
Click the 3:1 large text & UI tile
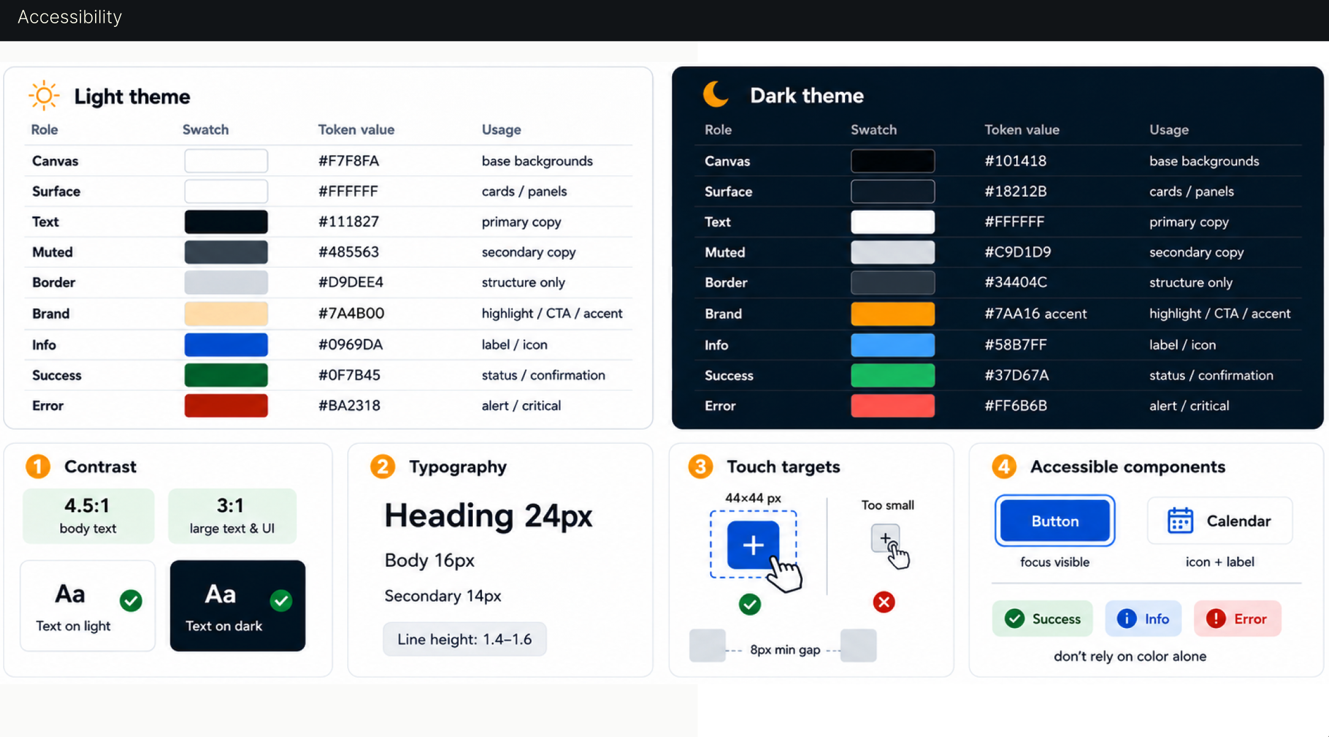(x=232, y=516)
